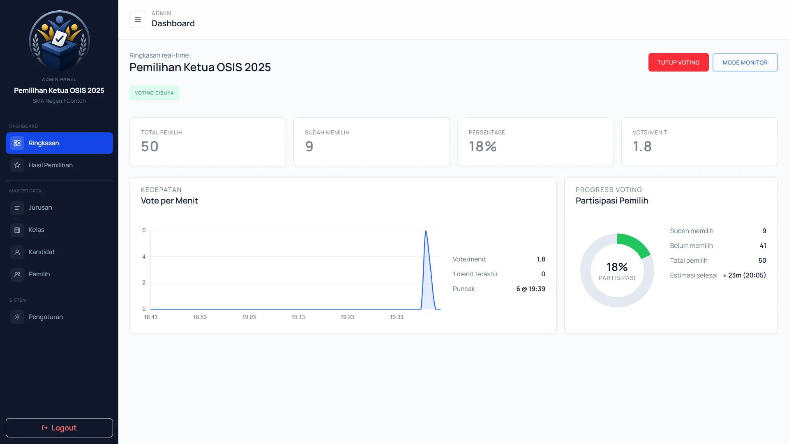Image resolution: width=789 pixels, height=444 pixels.
Task: Click the Kelas table icon
Action: (x=17, y=230)
